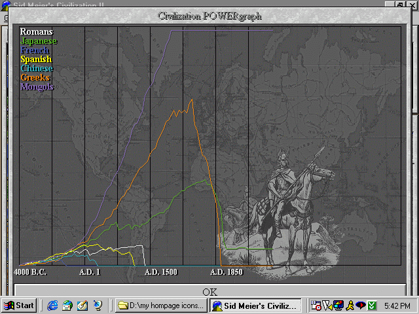The height and width of the screenshot is (314, 419).
Task: Click the 5:42 PM system clock
Action: coord(397,305)
